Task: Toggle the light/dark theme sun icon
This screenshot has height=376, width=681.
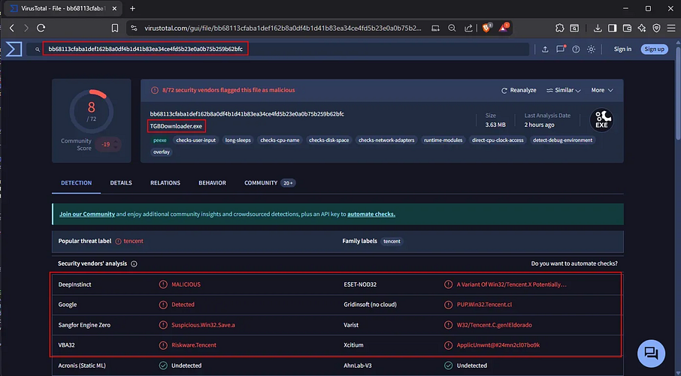Action: coord(591,50)
